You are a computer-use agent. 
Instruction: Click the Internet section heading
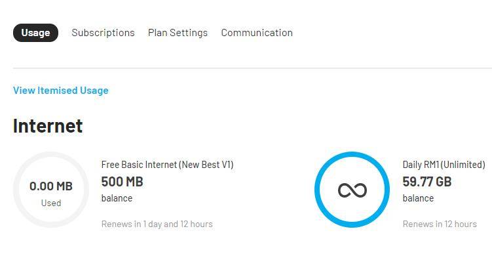tap(48, 126)
